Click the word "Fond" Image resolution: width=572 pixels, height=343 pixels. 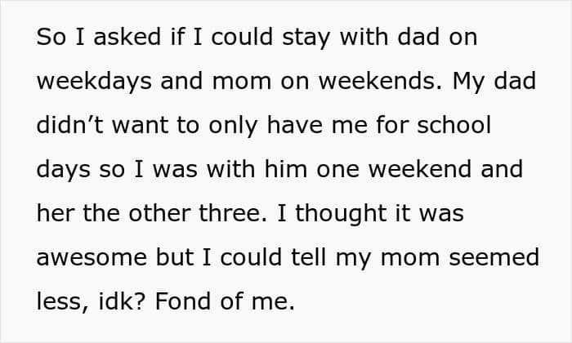coord(181,301)
